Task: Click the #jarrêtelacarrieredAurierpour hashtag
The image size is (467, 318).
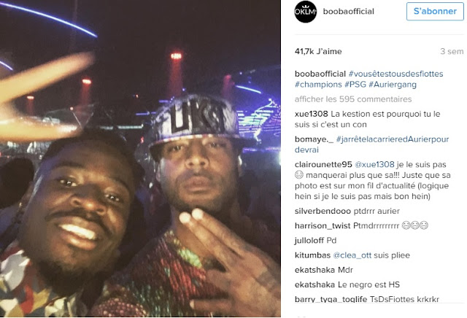Action: tap(393, 139)
